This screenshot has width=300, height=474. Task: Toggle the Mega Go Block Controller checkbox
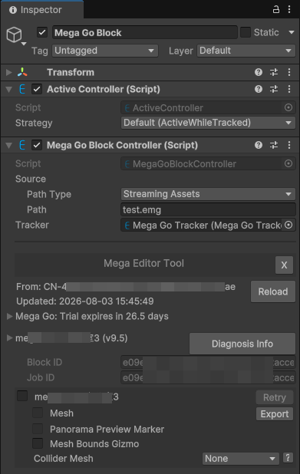coord(37,146)
